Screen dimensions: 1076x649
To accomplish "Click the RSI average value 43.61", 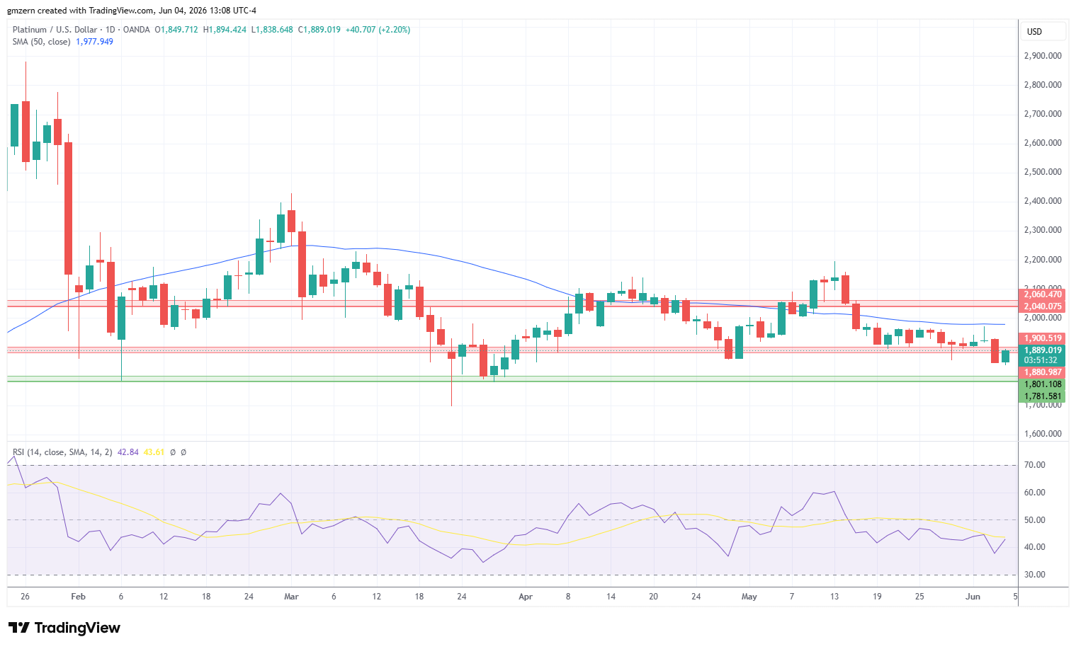I will tap(154, 452).
